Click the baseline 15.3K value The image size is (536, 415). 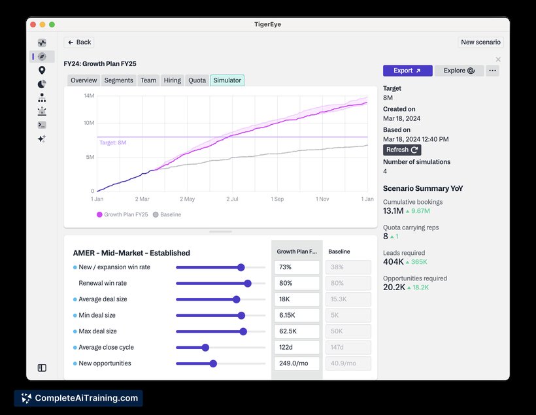pos(348,299)
